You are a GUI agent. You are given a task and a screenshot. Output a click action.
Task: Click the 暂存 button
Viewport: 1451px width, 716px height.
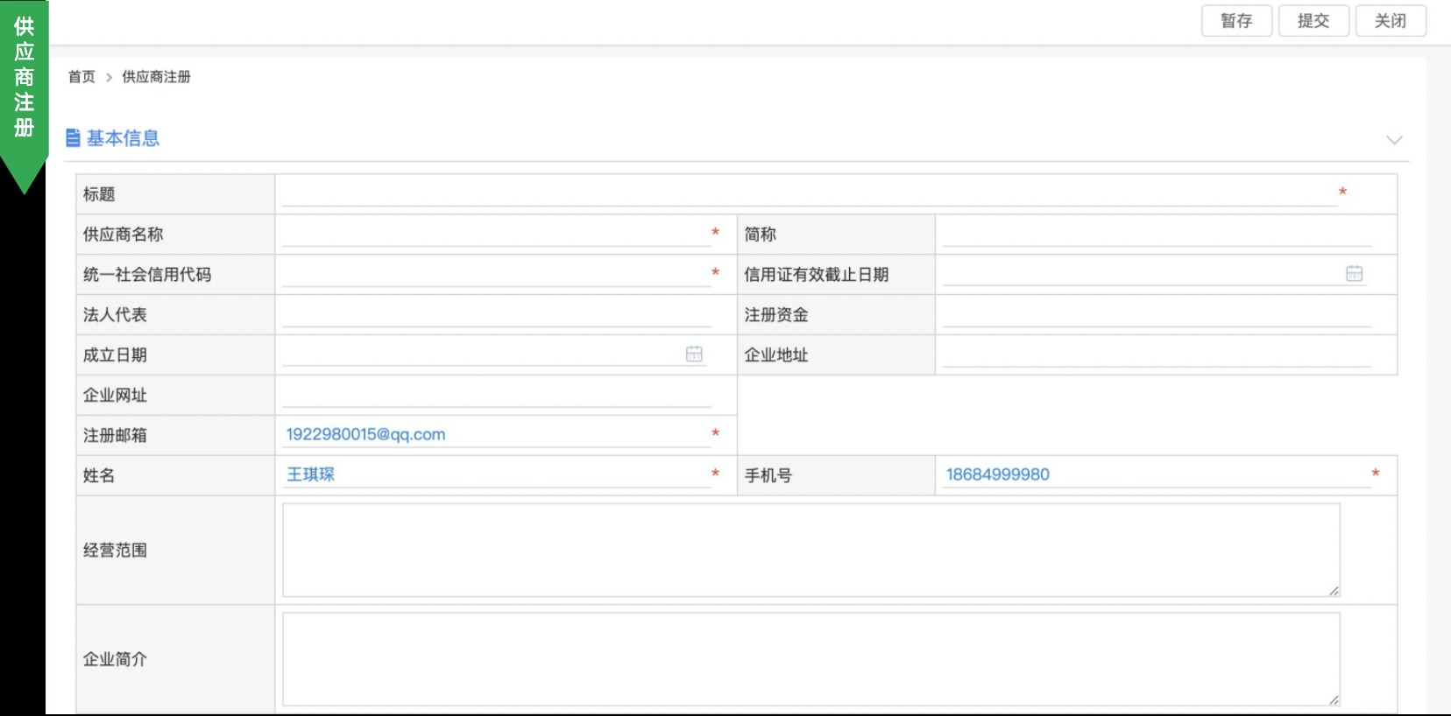coord(1236,21)
